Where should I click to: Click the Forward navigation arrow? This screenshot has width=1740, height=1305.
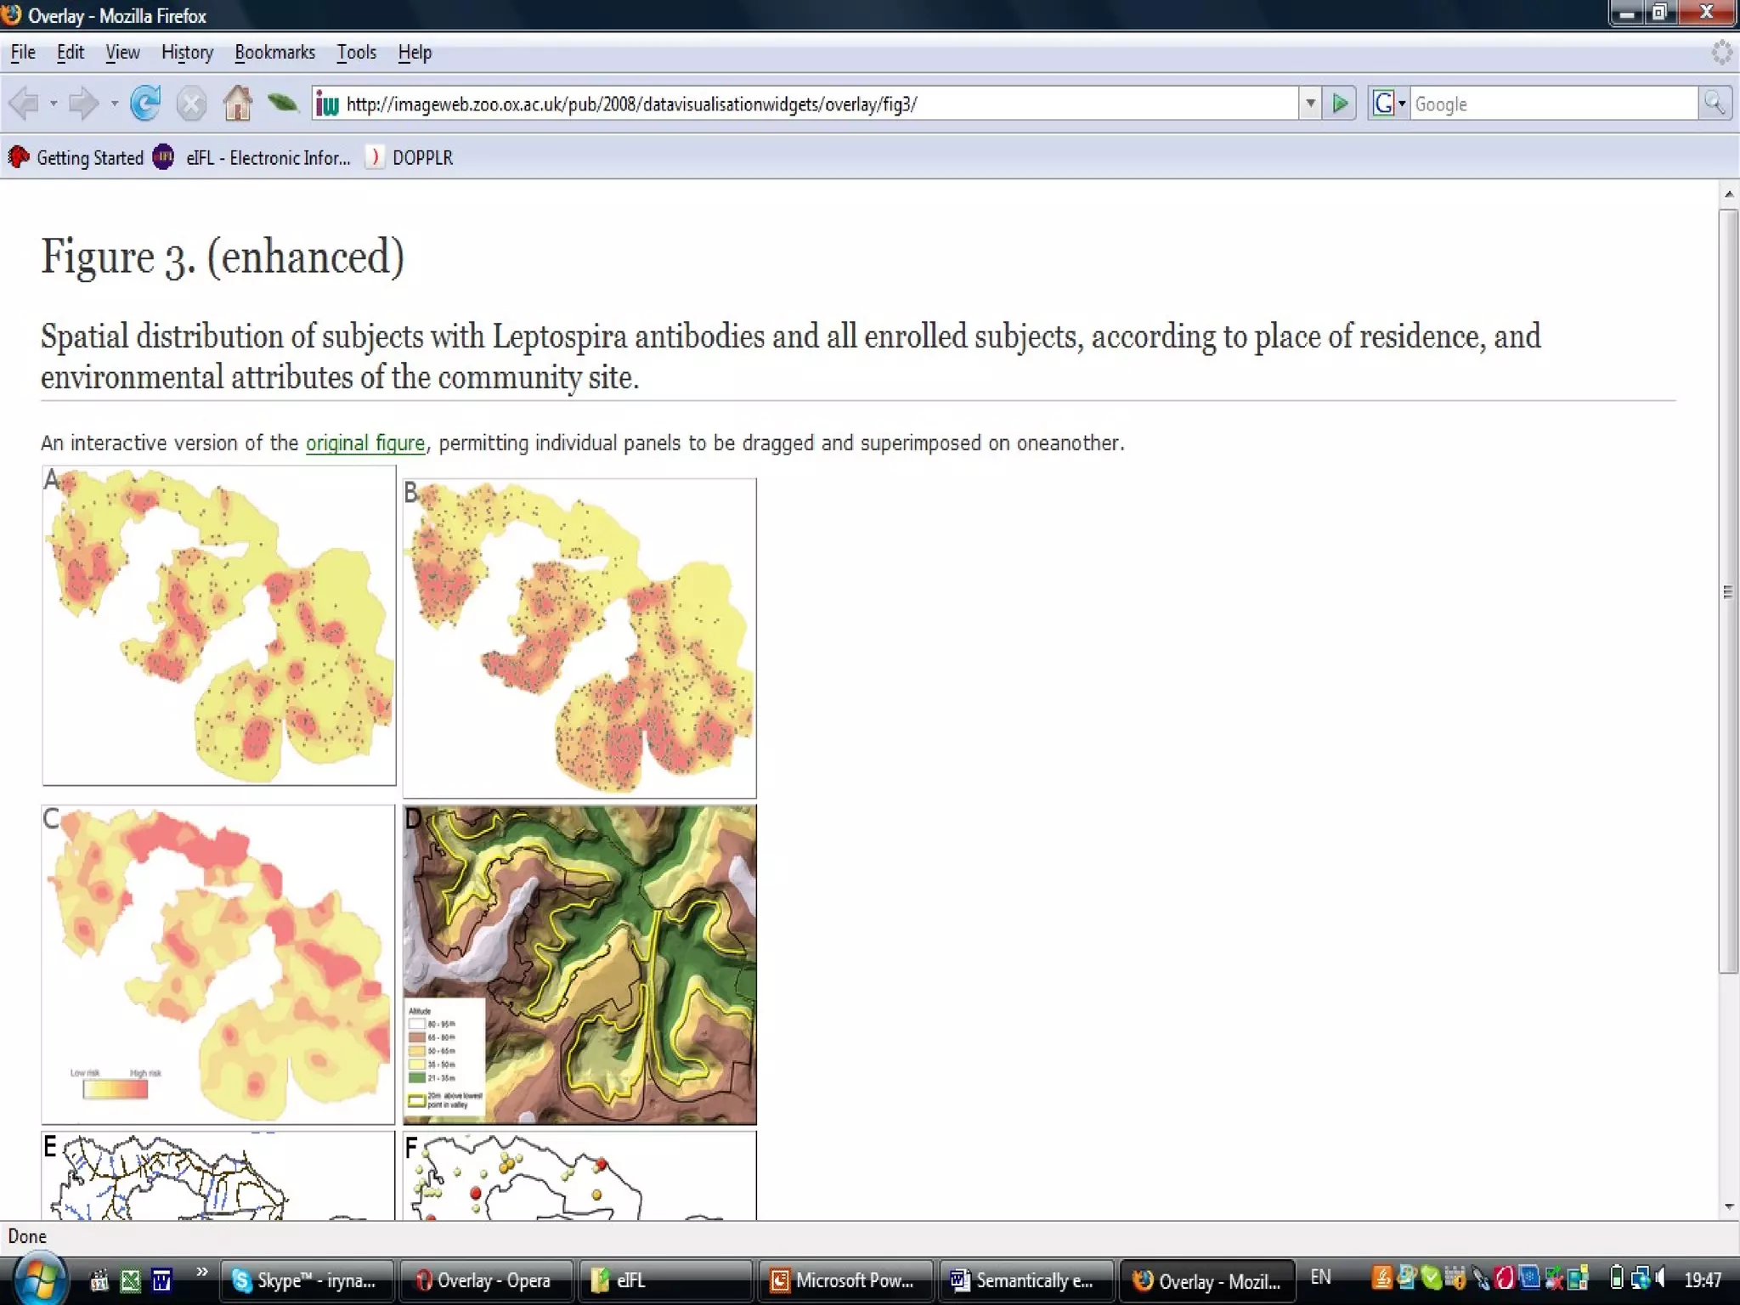coord(83,104)
